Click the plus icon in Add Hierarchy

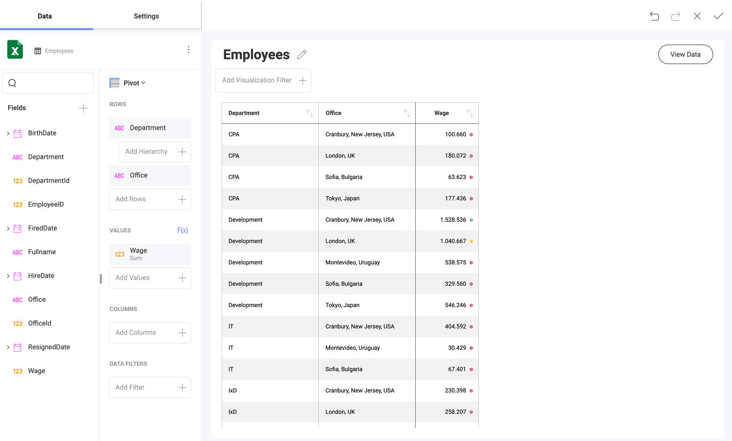(x=182, y=152)
